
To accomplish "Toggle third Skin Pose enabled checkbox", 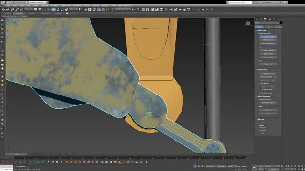I will [x=260, y=133].
